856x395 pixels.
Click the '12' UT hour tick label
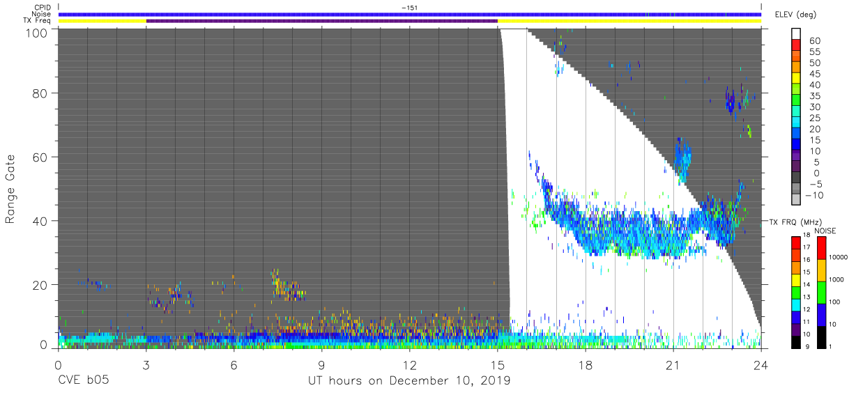410,366
